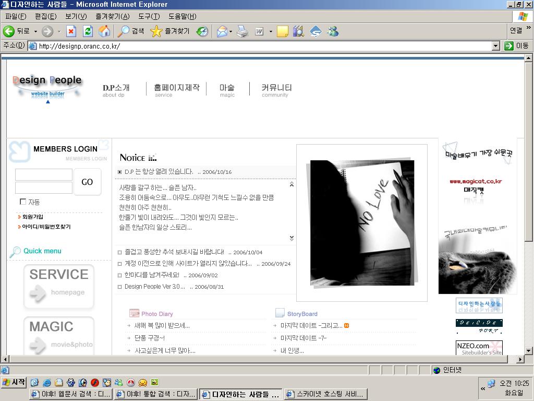This screenshot has width=534, height=401.
Task: Print the page with the printer icon
Action: click(242, 31)
